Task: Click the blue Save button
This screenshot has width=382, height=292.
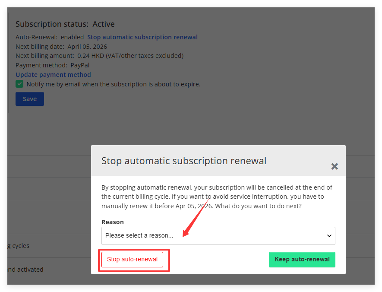Action: click(x=30, y=99)
